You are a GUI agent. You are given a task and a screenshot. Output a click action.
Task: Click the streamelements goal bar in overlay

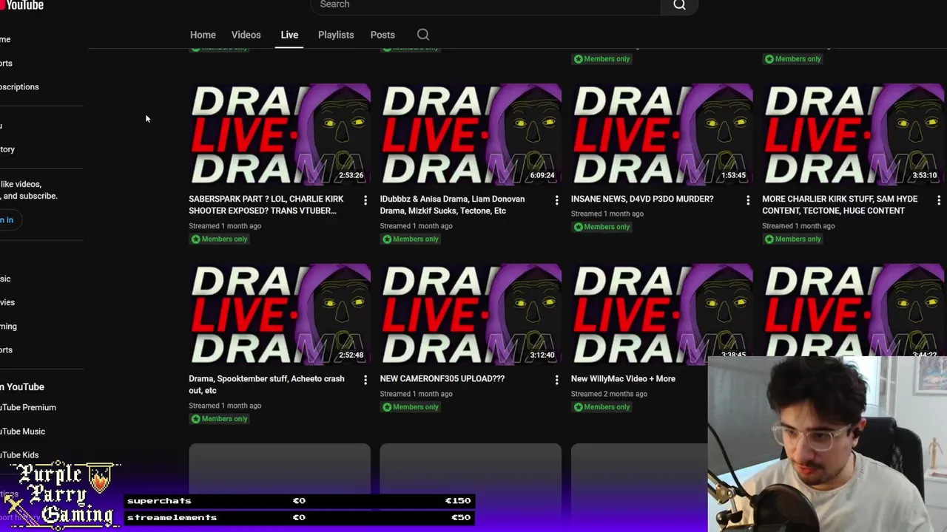pyautogui.click(x=299, y=517)
